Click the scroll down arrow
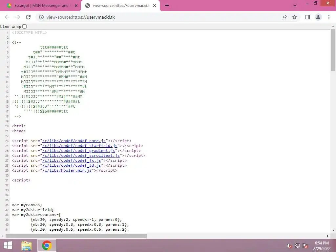 [x=333, y=230]
